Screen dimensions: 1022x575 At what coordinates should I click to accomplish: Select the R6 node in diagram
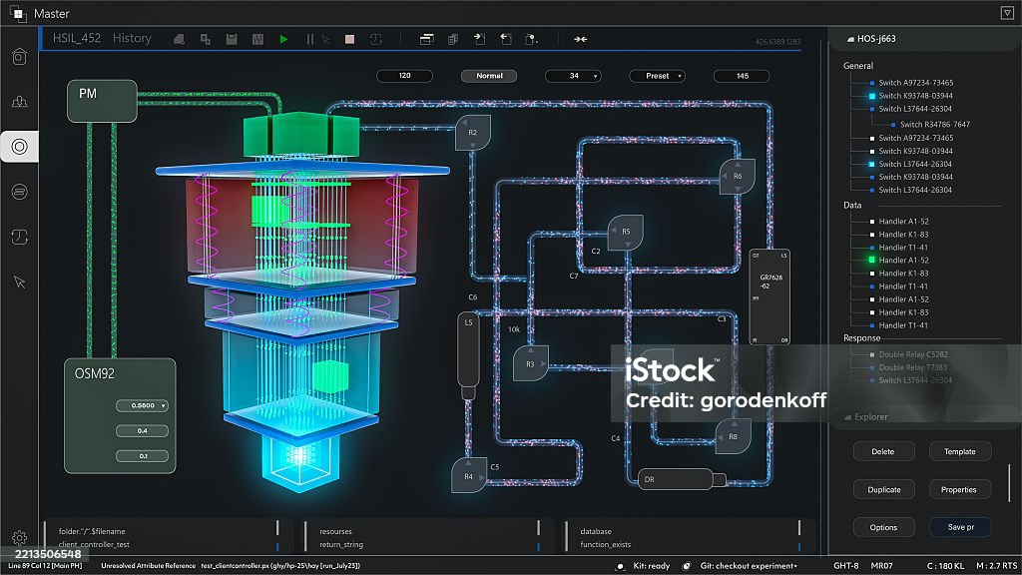[x=738, y=176]
